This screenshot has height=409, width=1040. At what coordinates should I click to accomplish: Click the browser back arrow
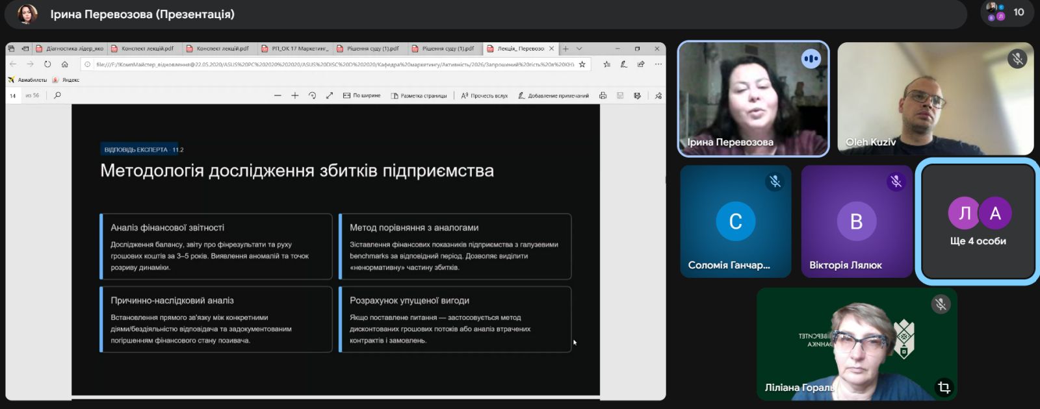(13, 64)
